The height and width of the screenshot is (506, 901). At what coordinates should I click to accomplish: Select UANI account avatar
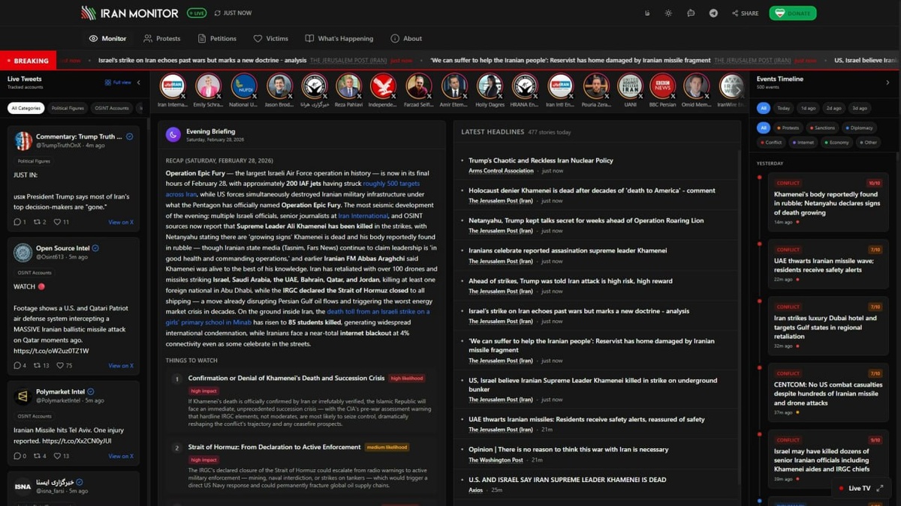pyautogui.click(x=631, y=87)
